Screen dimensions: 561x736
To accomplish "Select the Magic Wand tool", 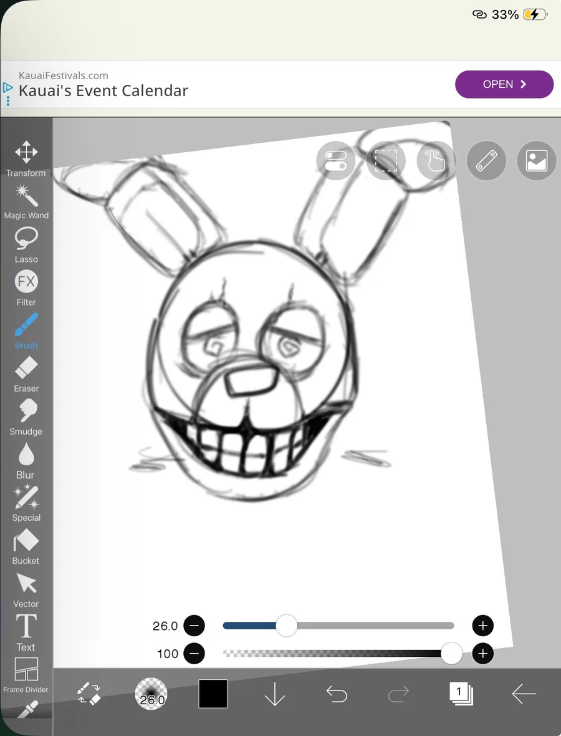I will click(26, 202).
